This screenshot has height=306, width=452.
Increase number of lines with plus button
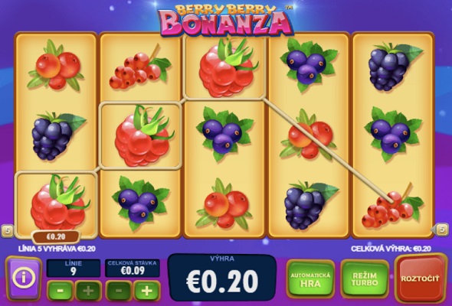[x=88, y=291]
